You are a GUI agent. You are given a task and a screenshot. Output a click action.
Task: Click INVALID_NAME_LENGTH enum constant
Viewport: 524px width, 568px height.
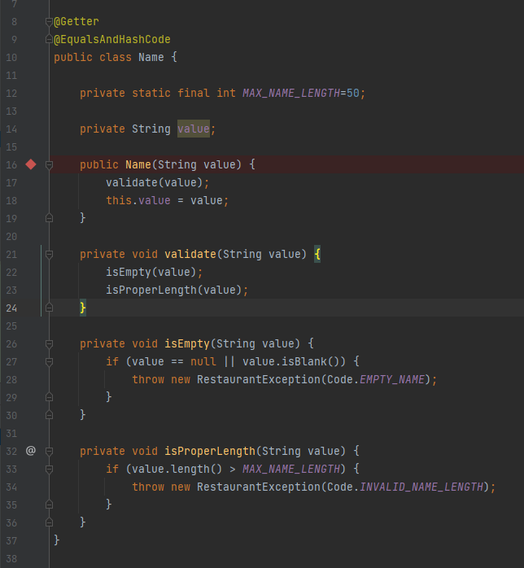[421, 487]
